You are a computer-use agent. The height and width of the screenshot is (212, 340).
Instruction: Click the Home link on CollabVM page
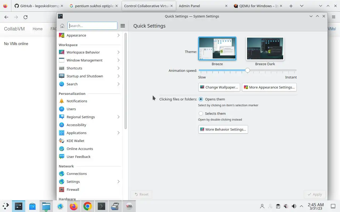37,29
